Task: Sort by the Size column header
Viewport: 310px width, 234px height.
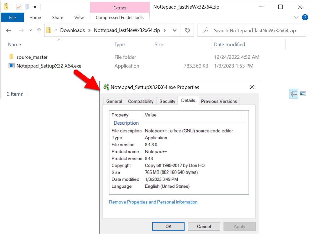Action: coord(159,44)
